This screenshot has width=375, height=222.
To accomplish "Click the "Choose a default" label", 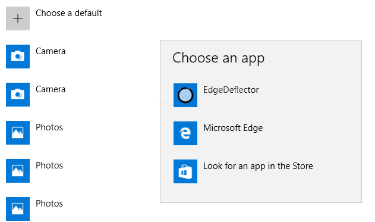I will coord(68,13).
